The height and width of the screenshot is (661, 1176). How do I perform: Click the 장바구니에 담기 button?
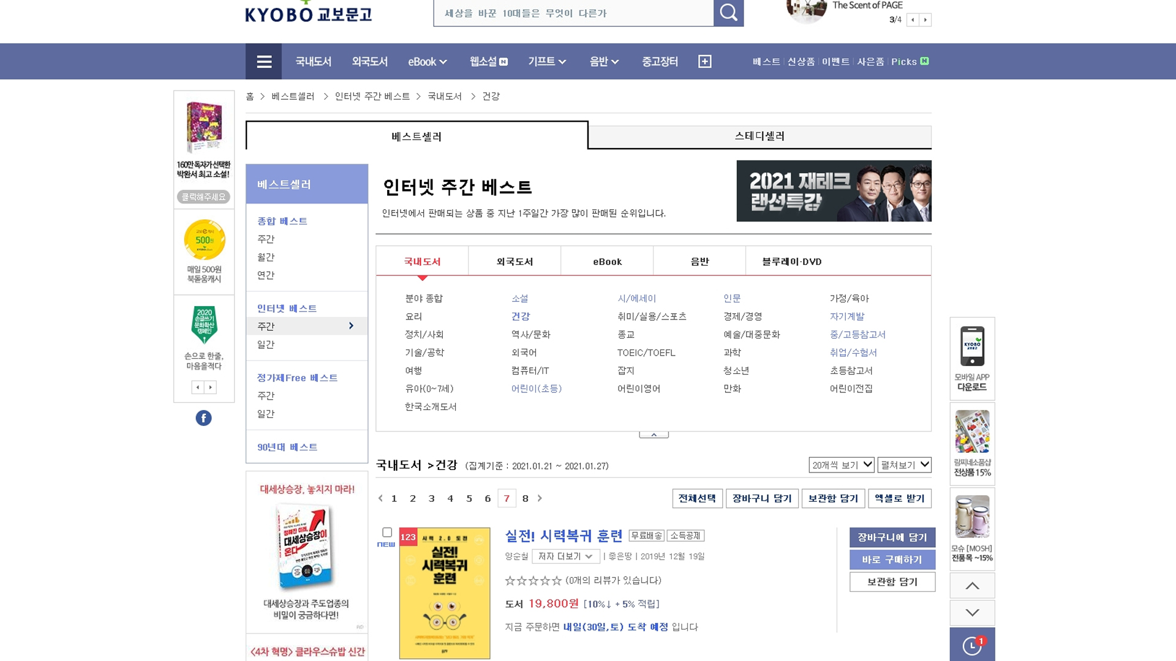[892, 537]
